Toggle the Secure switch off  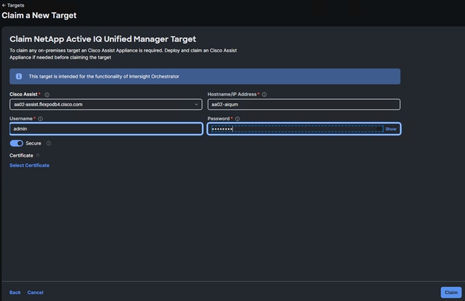pos(16,144)
